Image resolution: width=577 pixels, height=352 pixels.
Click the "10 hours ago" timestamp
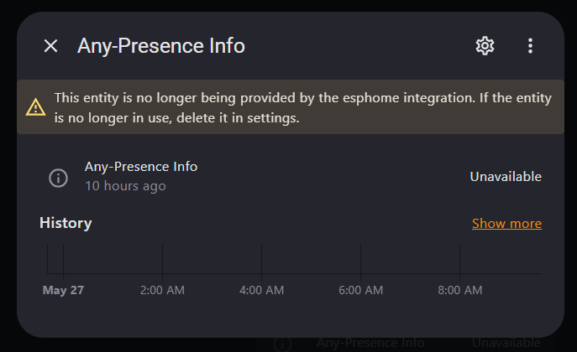[x=125, y=186]
